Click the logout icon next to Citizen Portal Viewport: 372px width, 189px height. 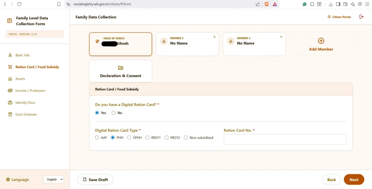[361, 17]
